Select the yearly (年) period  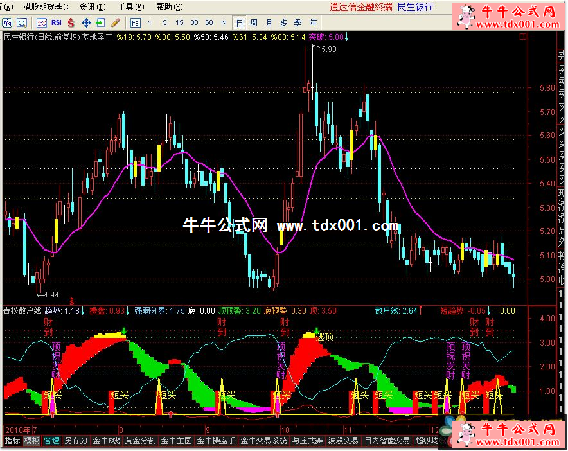pos(314,23)
